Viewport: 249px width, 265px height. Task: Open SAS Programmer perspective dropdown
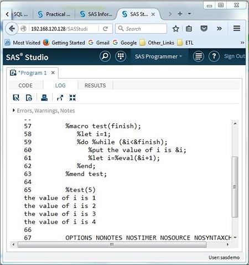[x=158, y=56]
